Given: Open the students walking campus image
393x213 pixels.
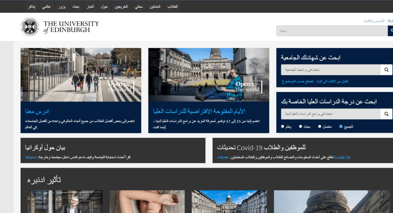Looking at the screenshot, I should [81, 75].
